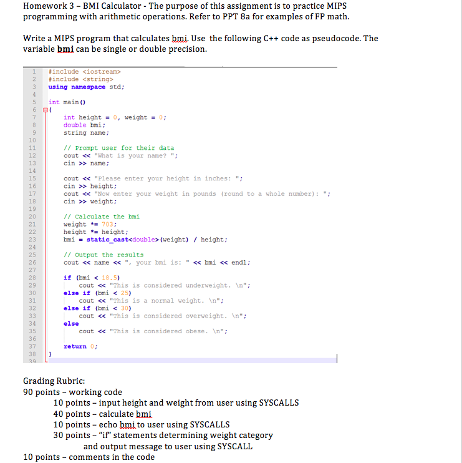Collapse the main function fold marker
The width and height of the screenshot is (462, 463).
(x=45, y=110)
